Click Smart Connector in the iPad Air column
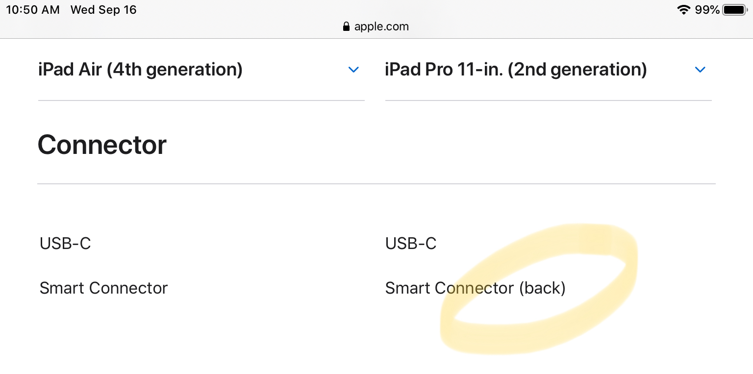This screenshot has width=753, height=374. click(x=103, y=288)
